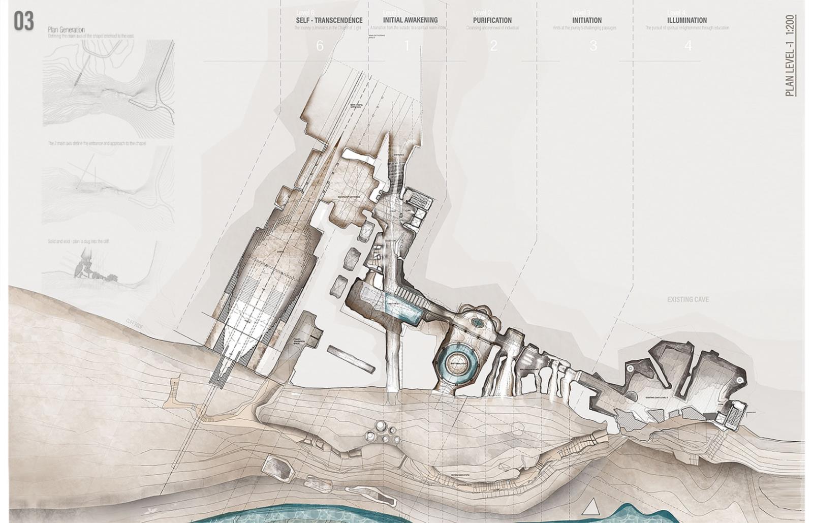This screenshot has width=813, height=523.
Task: Select the SELF - TRANSCENDENCE heading
Action: pos(329,20)
